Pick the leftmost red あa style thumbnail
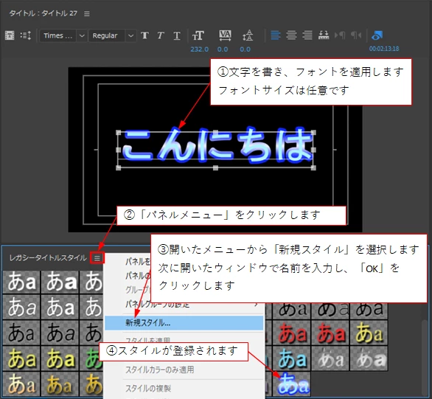 pos(292,333)
